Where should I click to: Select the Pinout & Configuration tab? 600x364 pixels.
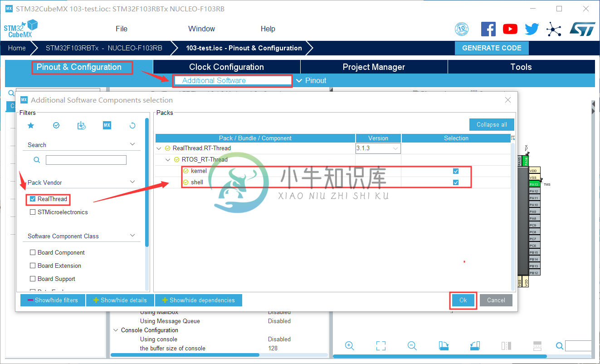click(x=79, y=67)
